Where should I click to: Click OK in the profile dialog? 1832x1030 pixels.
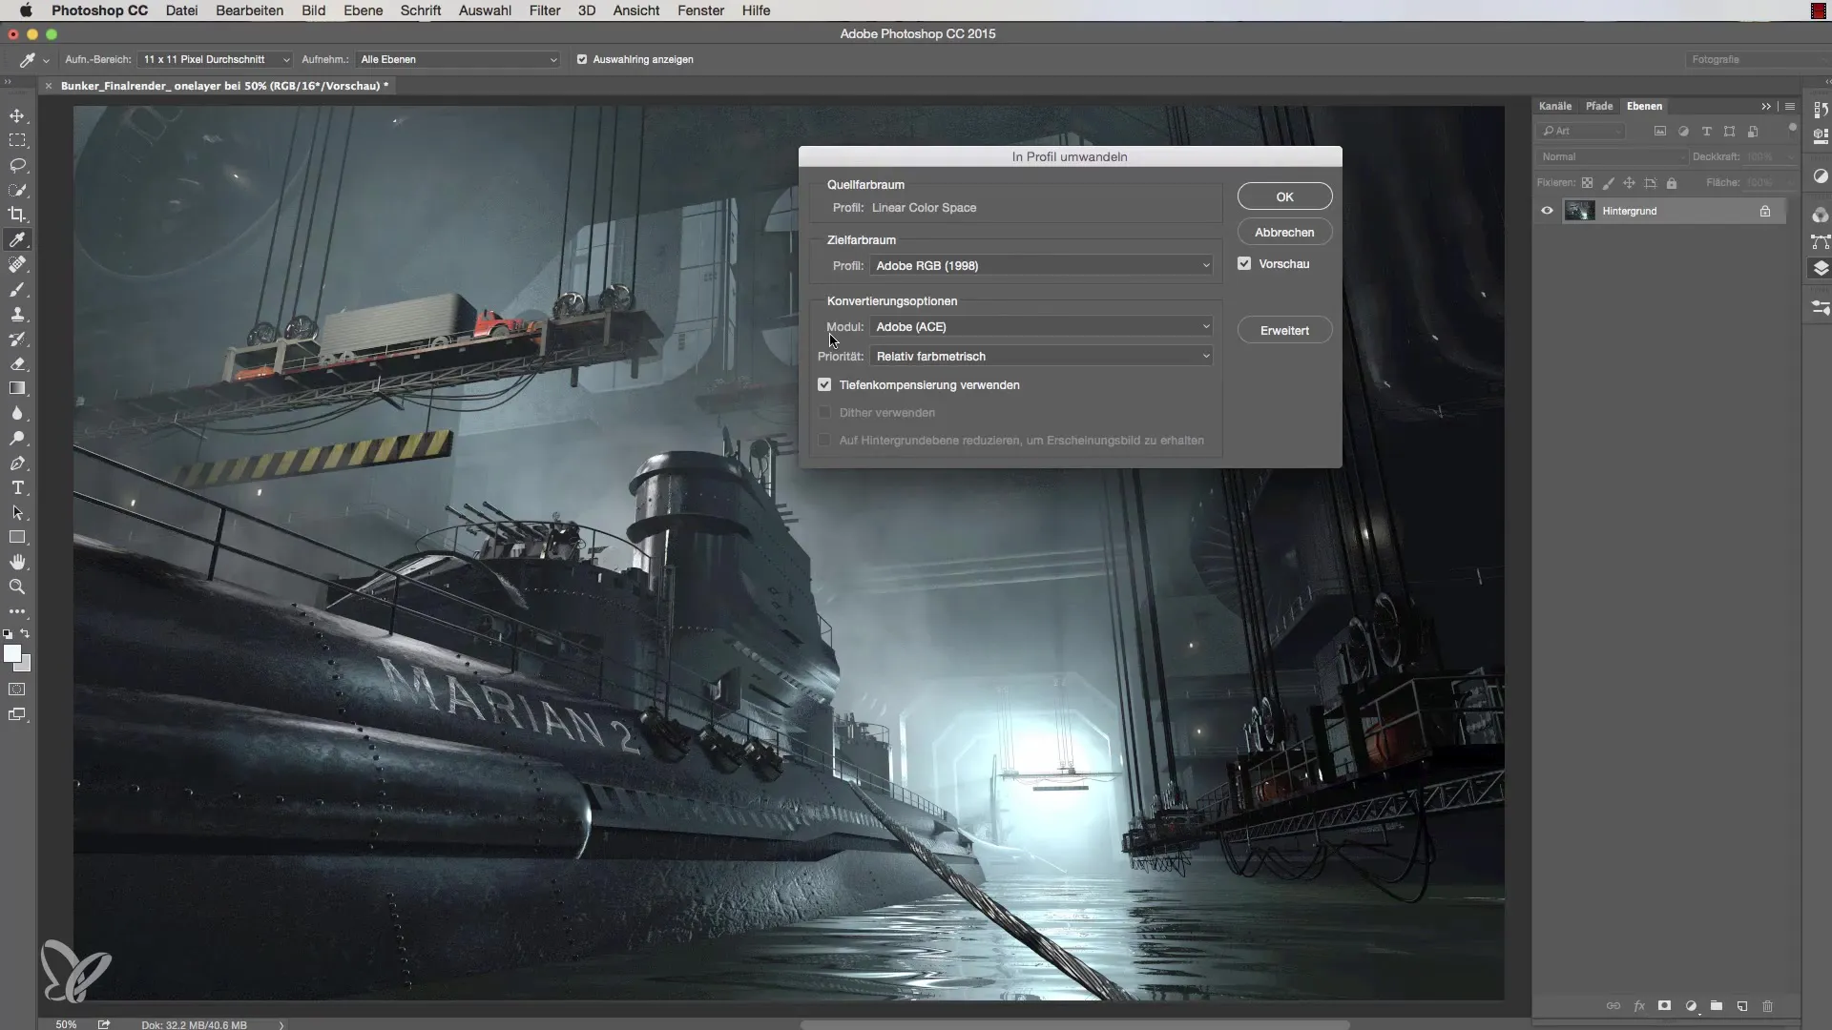[1284, 196]
